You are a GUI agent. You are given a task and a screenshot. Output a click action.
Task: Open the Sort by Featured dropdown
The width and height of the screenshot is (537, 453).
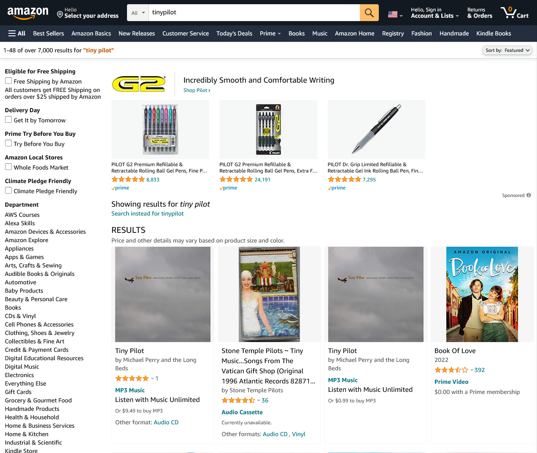[x=507, y=50]
